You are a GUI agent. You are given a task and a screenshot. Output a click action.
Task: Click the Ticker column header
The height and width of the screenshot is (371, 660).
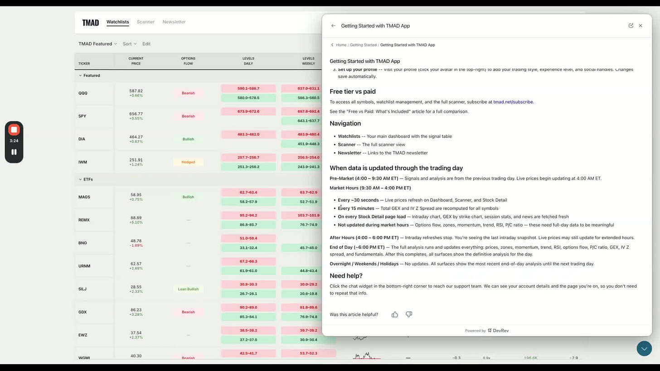pos(84,64)
